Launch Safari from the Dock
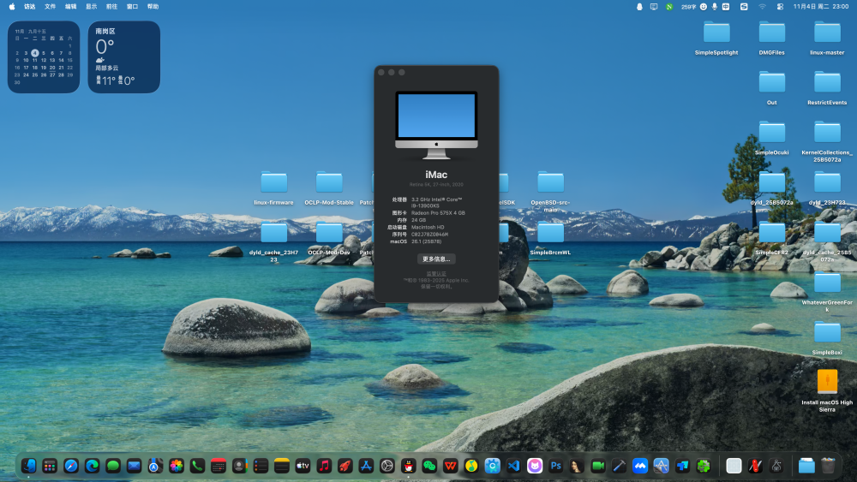The height and width of the screenshot is (482, 857). tap(71, 466)
